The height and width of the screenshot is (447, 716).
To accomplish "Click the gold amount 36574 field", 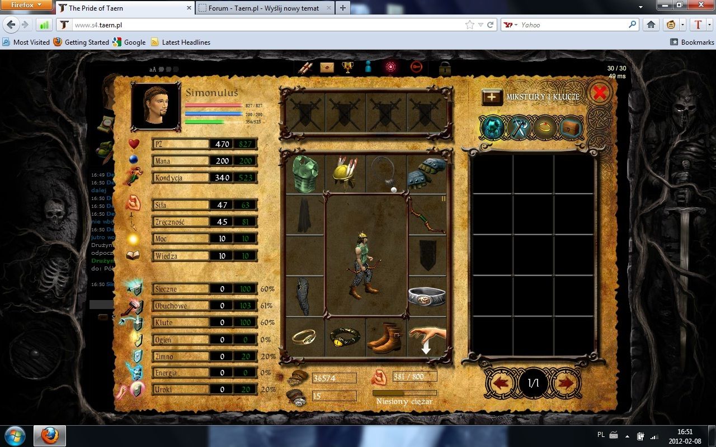I will 334,378.
